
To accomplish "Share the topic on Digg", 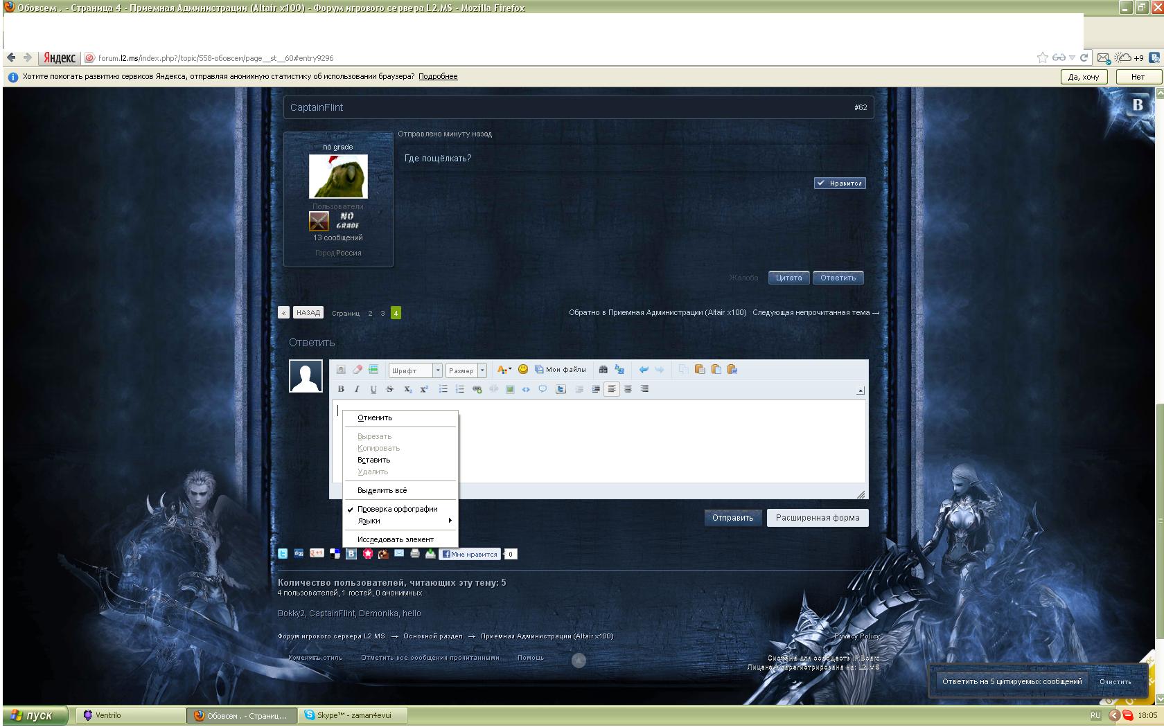I will 299,554.
